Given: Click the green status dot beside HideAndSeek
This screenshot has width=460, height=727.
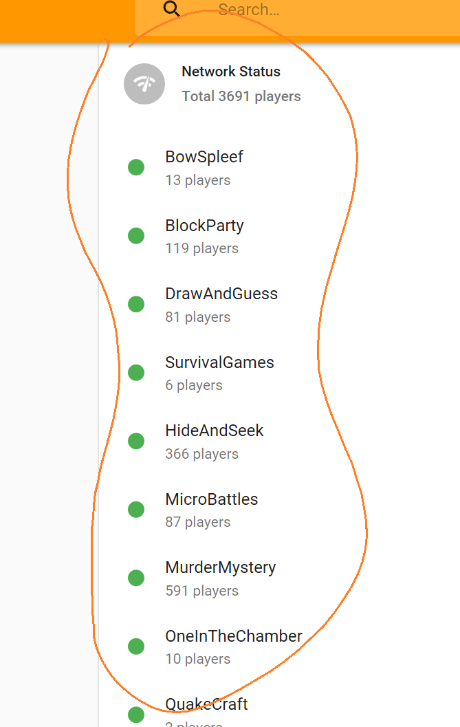Looking at the screenshot, I should point(136,441).
